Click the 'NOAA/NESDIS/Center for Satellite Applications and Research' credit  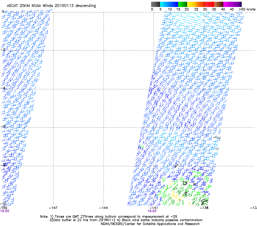pos(150,224)
